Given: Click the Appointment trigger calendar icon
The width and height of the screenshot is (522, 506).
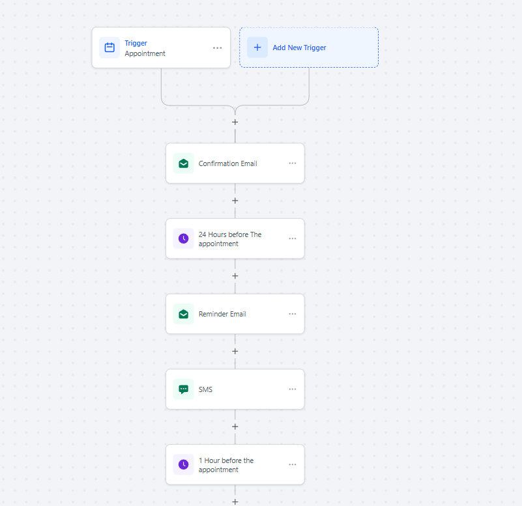Looking at the screenshot, I should click(109, 48).
